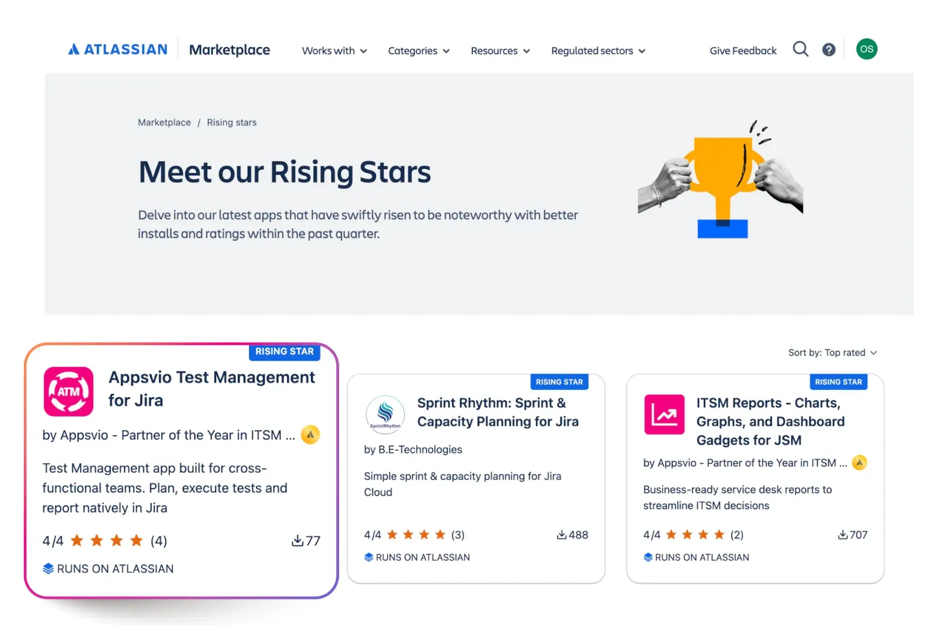The height and width of the screenshot is (625, 937).
Task: Click the Atlassian logo
Action: (x=117, y=49)
